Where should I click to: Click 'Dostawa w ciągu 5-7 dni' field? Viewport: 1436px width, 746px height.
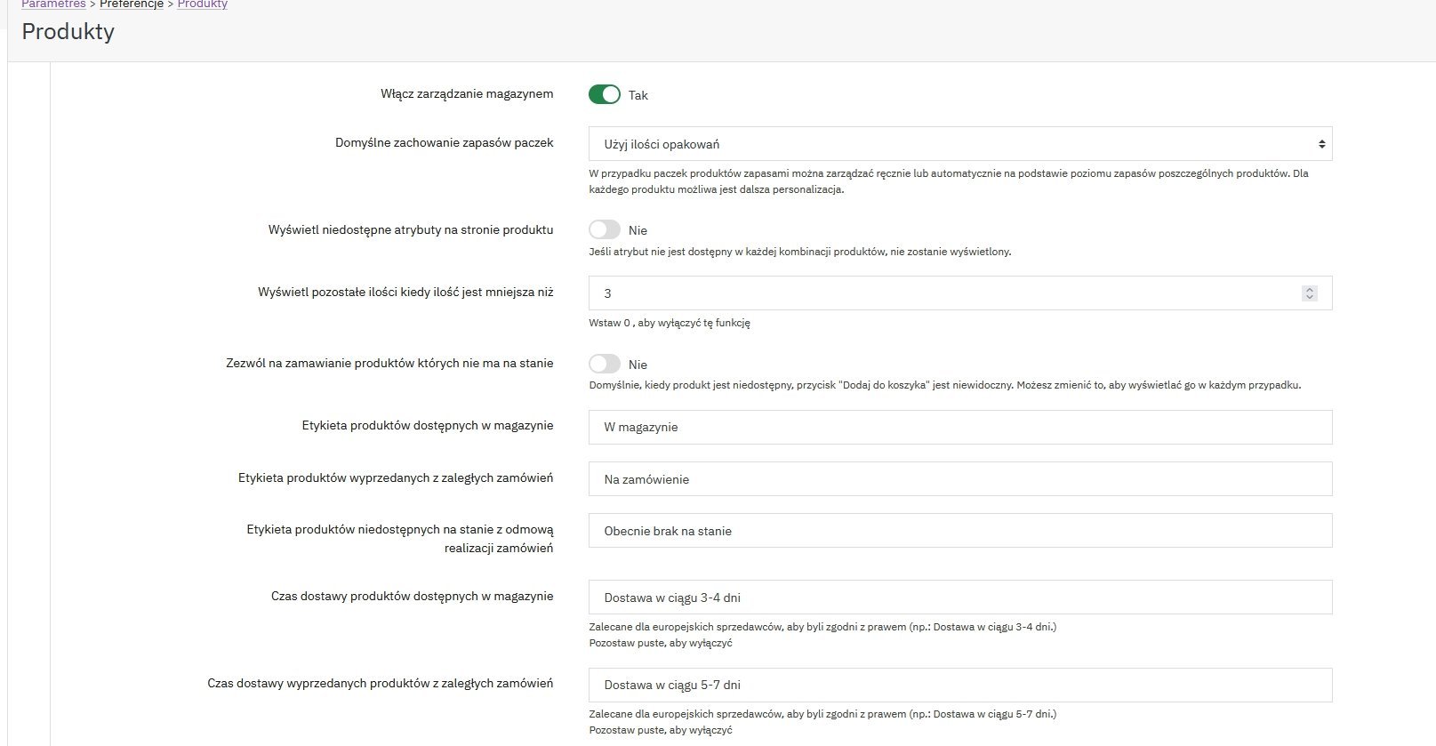point(960,685)
